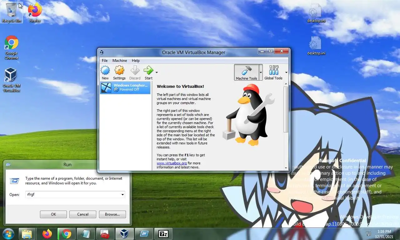Expand the Open combo box dropdown in Run

tap(122, 194)
